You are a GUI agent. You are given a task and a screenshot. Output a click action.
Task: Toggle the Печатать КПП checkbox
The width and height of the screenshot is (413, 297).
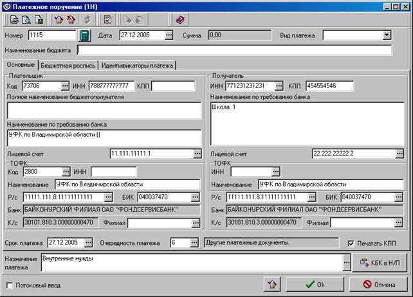(351, 243)
